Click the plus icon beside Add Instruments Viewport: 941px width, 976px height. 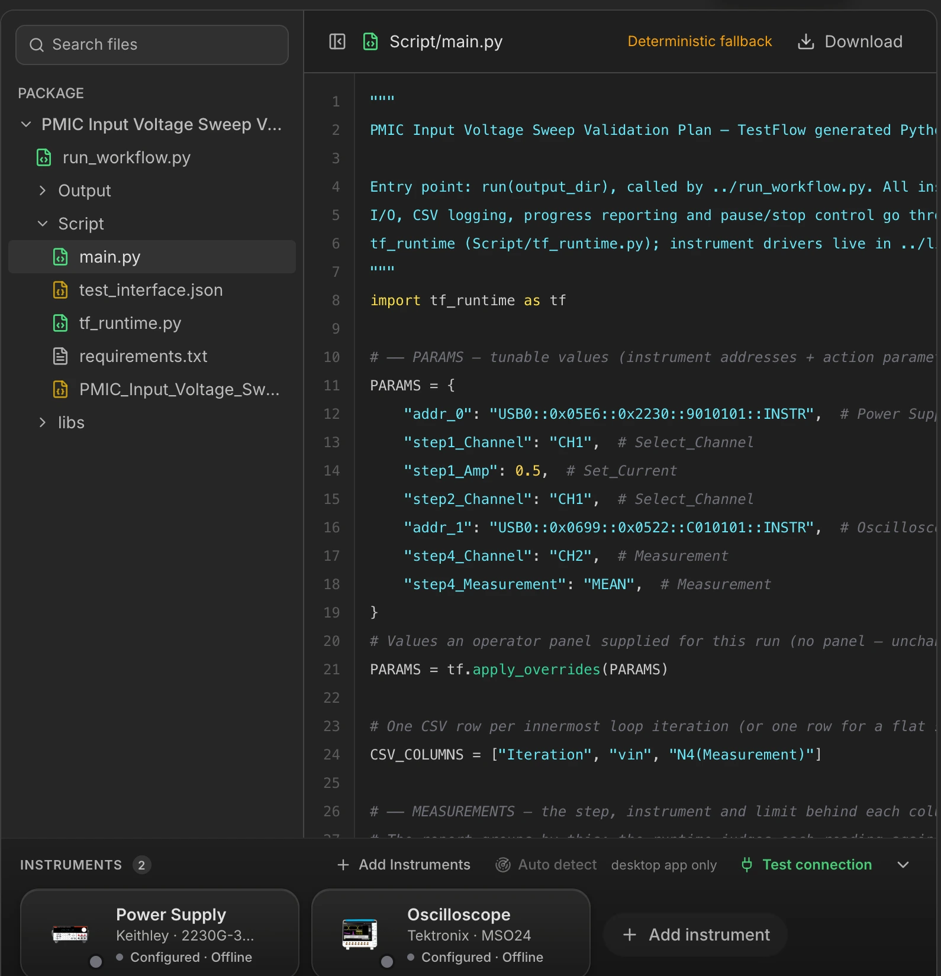pos(343,865)
